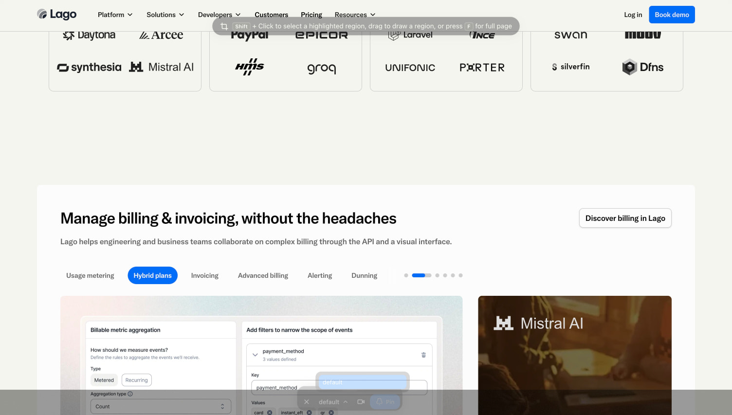Viewport: 732px width, 415px height.
Task: Click the Arcee logo
Action: (x=161, y=35)
